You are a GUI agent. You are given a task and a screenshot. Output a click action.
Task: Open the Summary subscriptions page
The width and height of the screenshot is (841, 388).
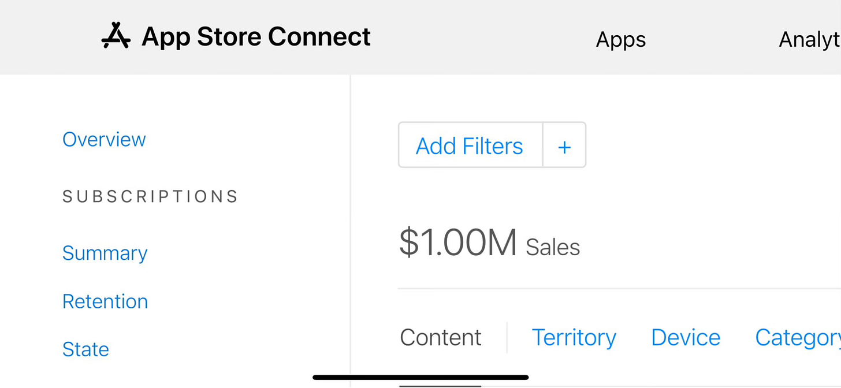pyautogui.click(x=105, y=253)
